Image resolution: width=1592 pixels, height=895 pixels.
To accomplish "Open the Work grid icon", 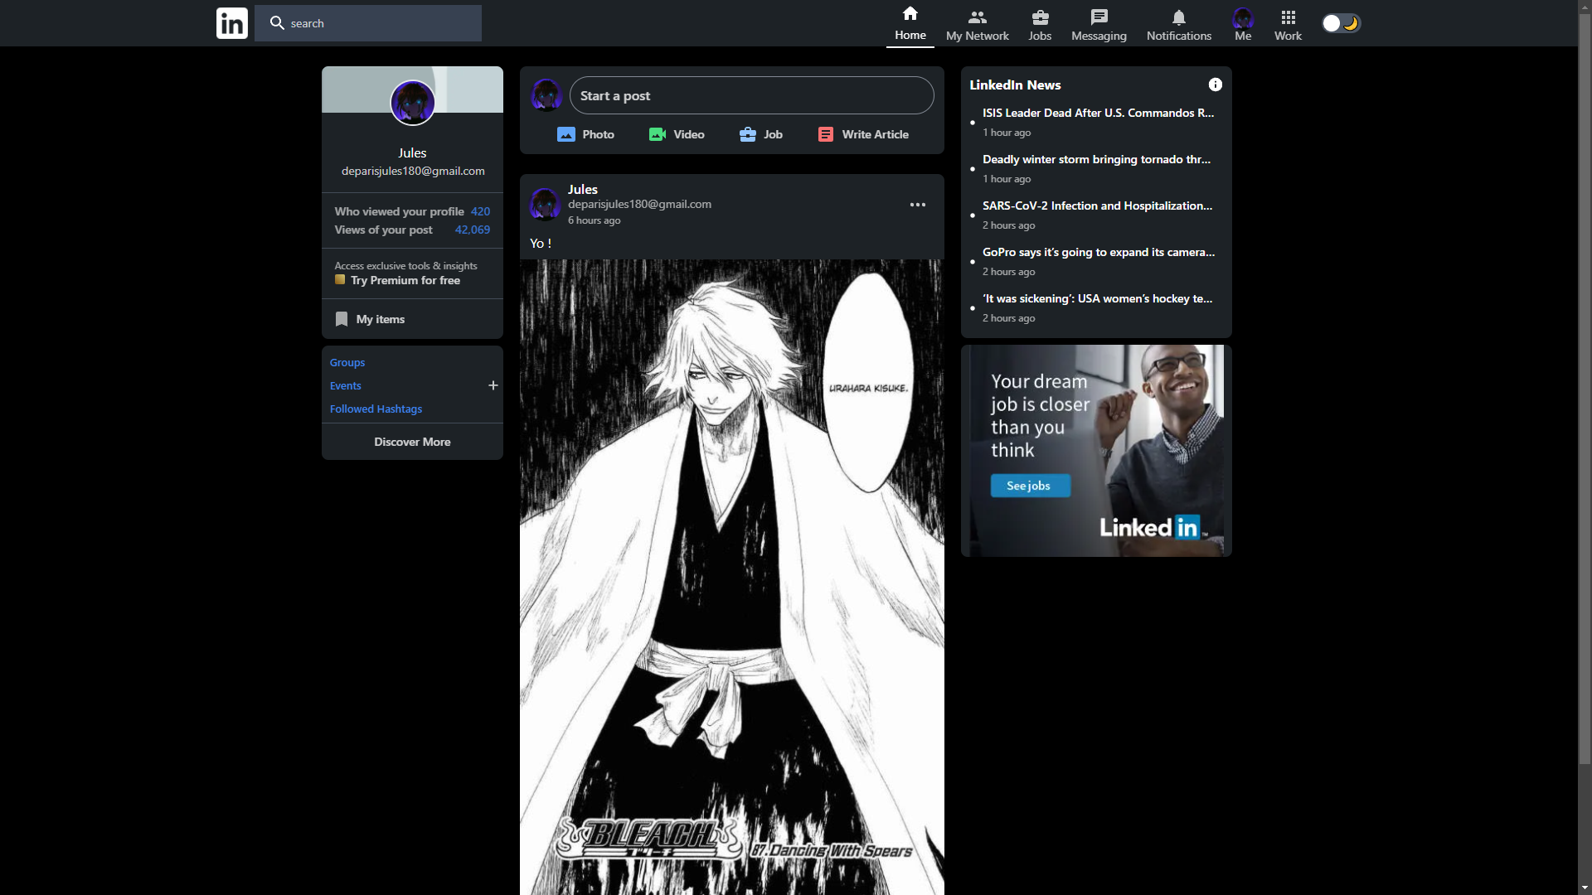I will coord(1287,17).
